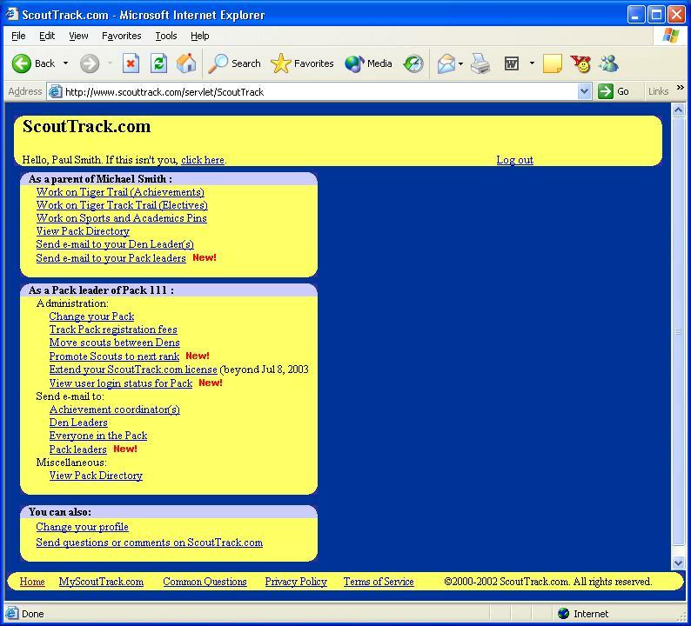The width and height of the screenshot is (691, 626).
Task: Open Move scouts between Dens
Action: (115, 343)
